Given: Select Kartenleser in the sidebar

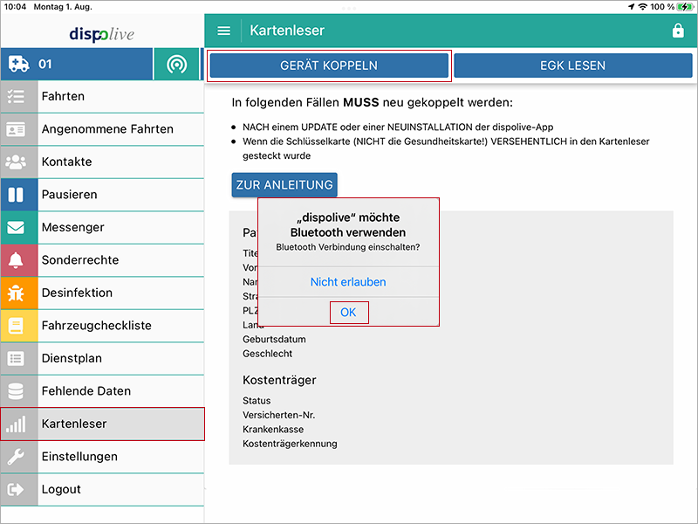Looking at the screenshot, I should (102, 424).
